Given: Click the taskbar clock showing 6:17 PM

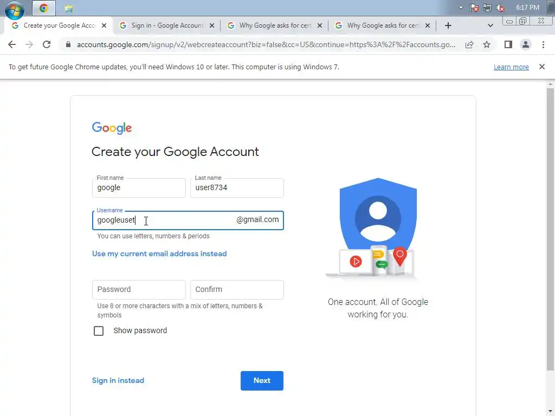Looking at the screenshot, I should pos(527,8).
